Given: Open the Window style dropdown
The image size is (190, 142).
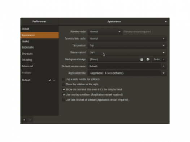Looking at the screenshot, I should 105,32.
